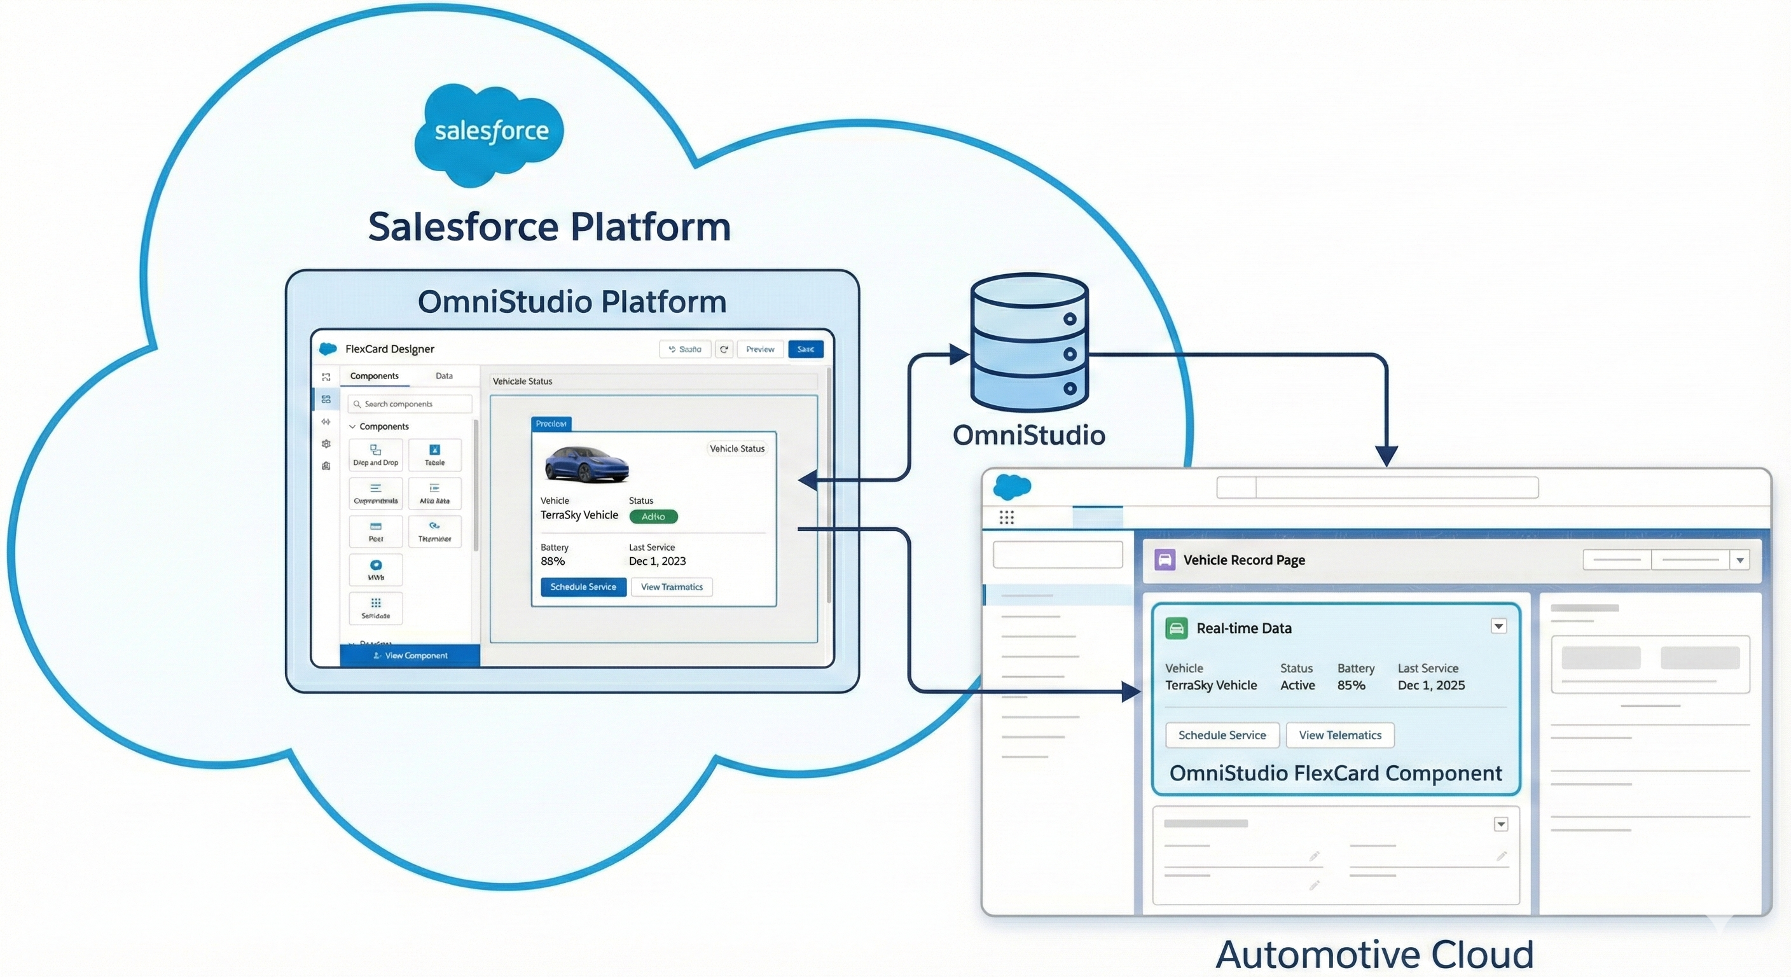
Task: Collapse the Components section chevron
Action: [x=352, y=426]
